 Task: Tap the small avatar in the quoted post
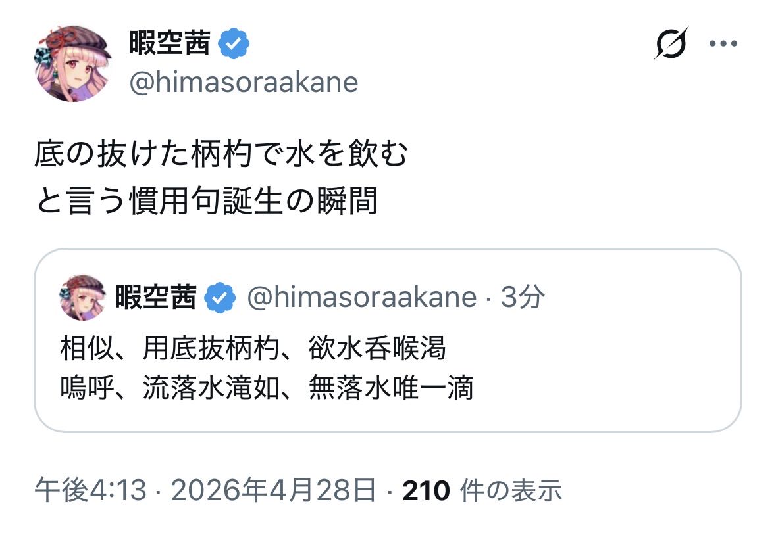(82, 298)
